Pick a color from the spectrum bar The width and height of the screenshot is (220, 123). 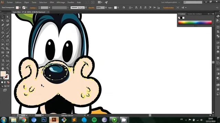(195, 23)
